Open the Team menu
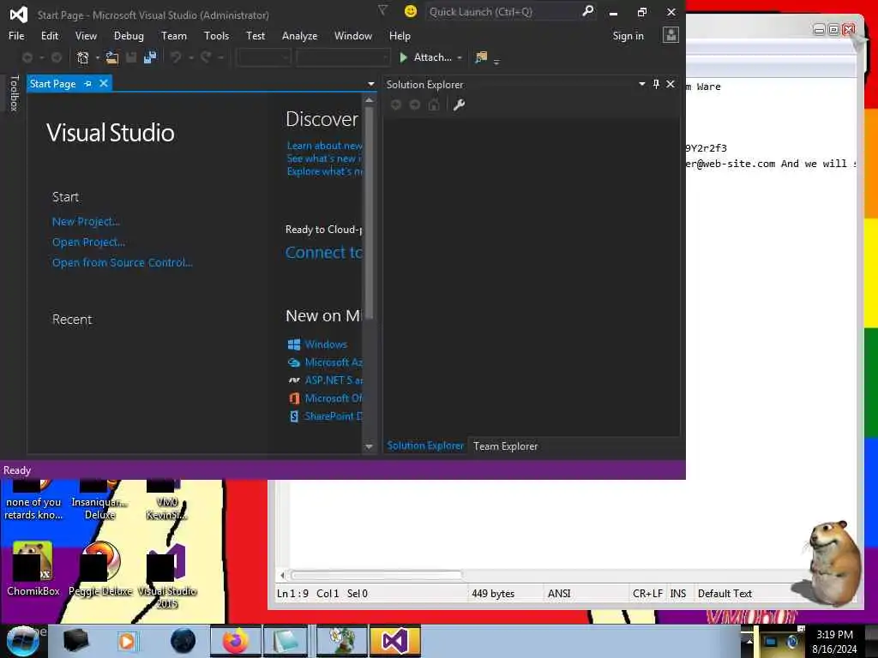The width and height of the screenshot is (878, 658). coord(173,36)
